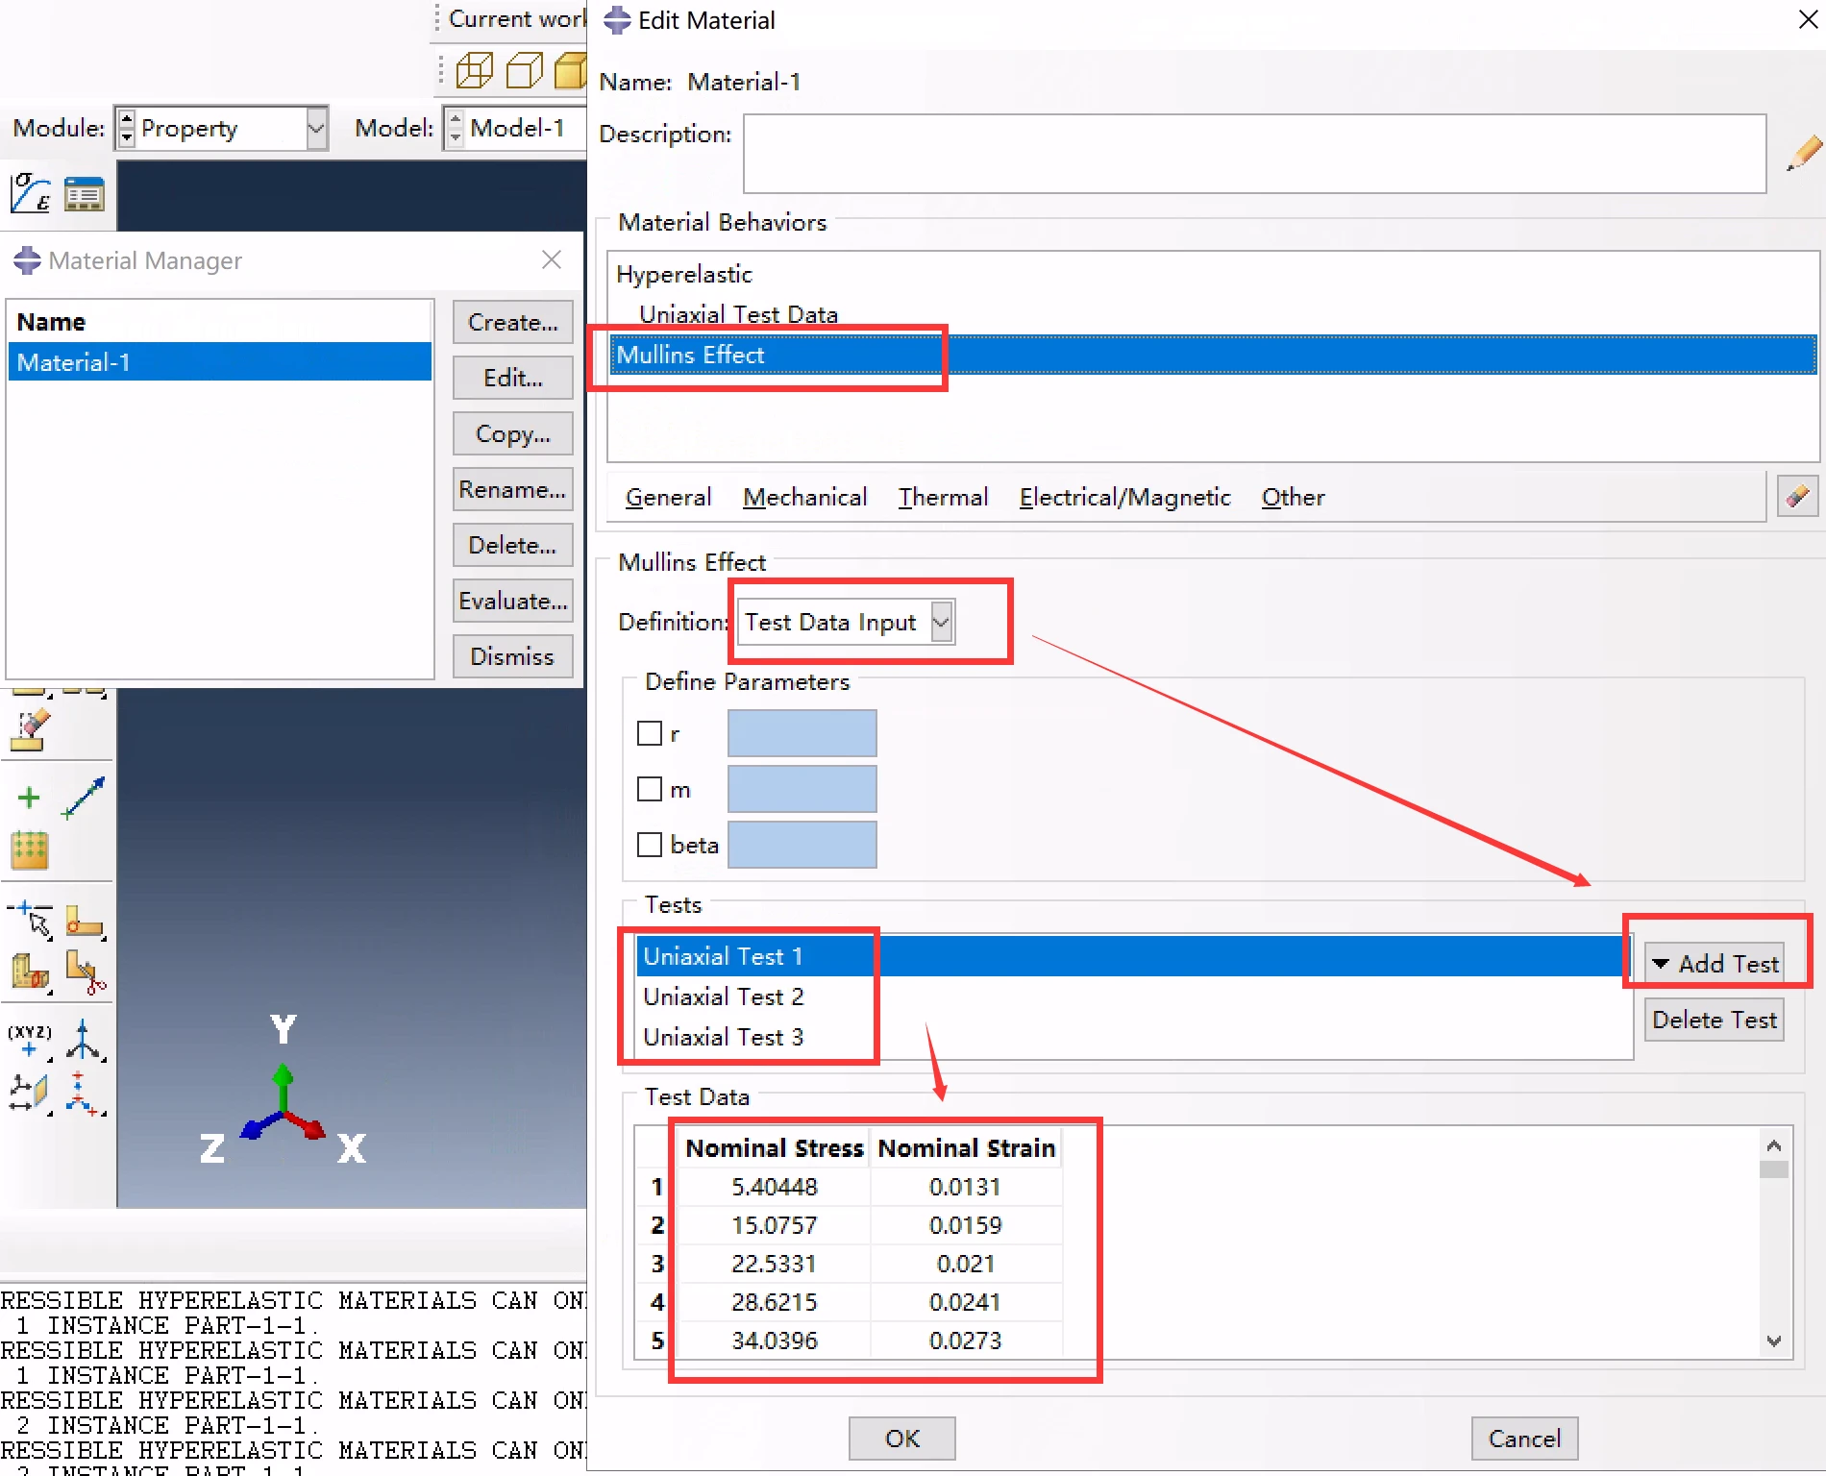
Task: Click the Test Data table scroll-down arrow
Action: [x=1774, y=1341]
